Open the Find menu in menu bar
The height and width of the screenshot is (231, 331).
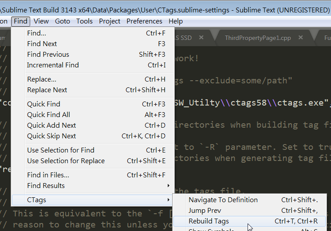(20, 21)
